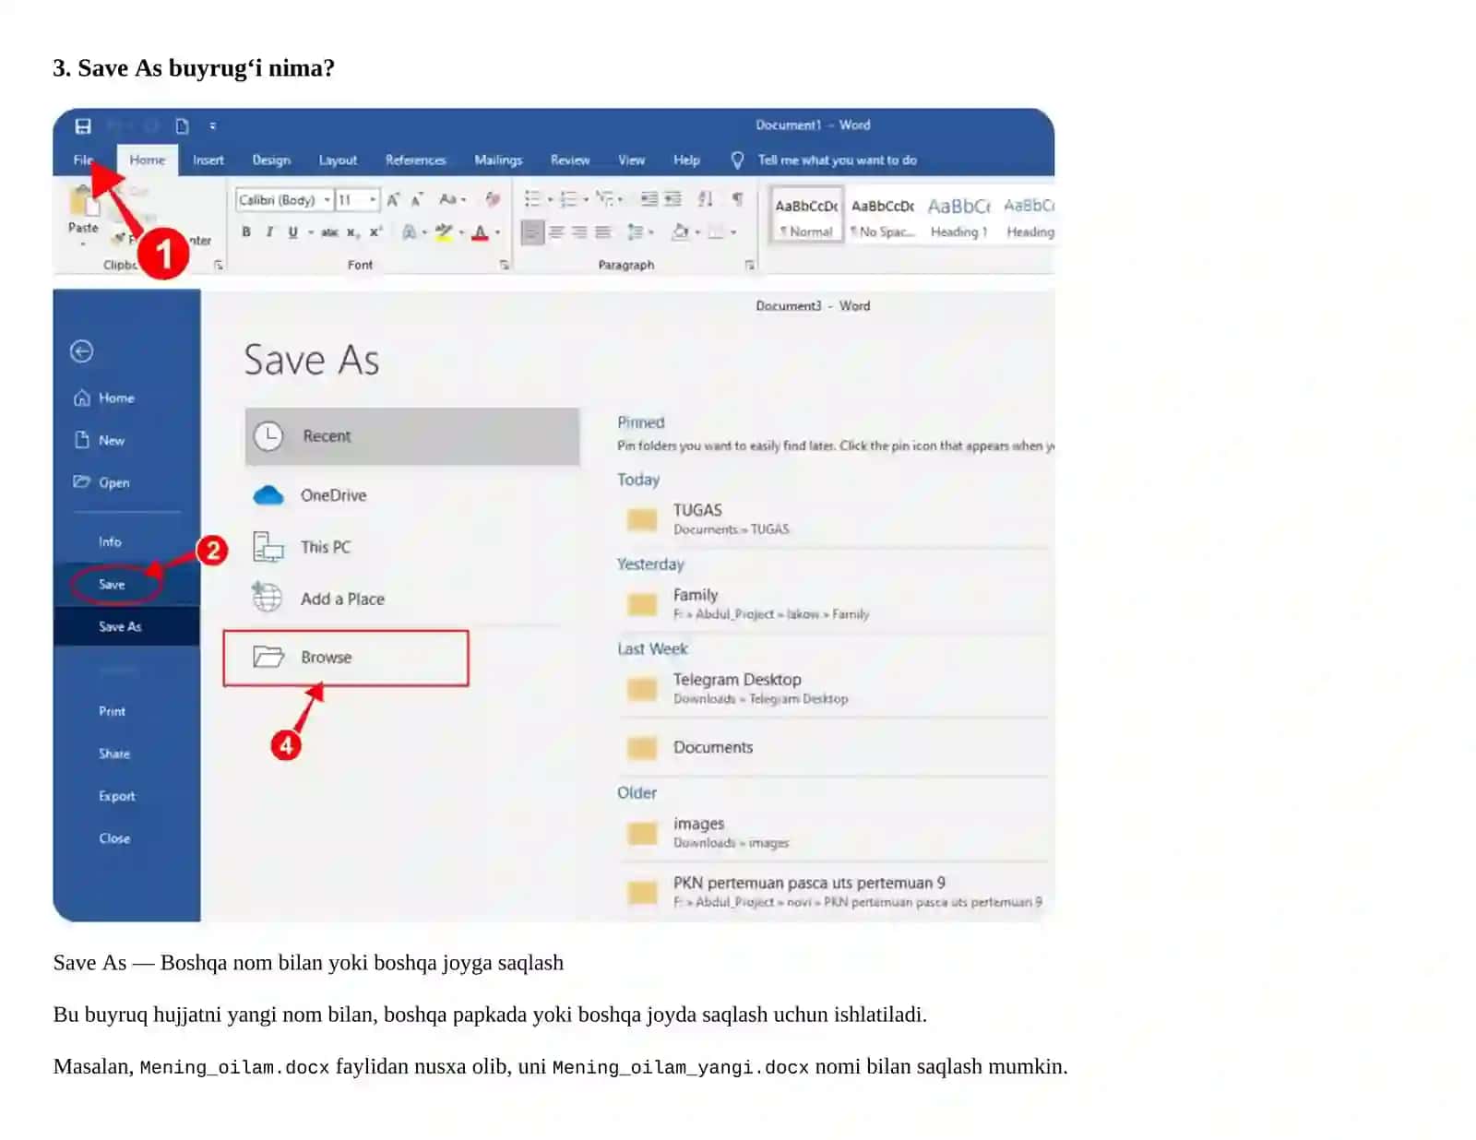Switch to the Insert ribbon tab
Viewport: 1476px width, 1140px height.
[208, 160]
